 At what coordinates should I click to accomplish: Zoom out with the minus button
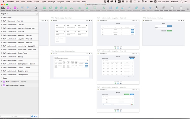coord(33,8)
